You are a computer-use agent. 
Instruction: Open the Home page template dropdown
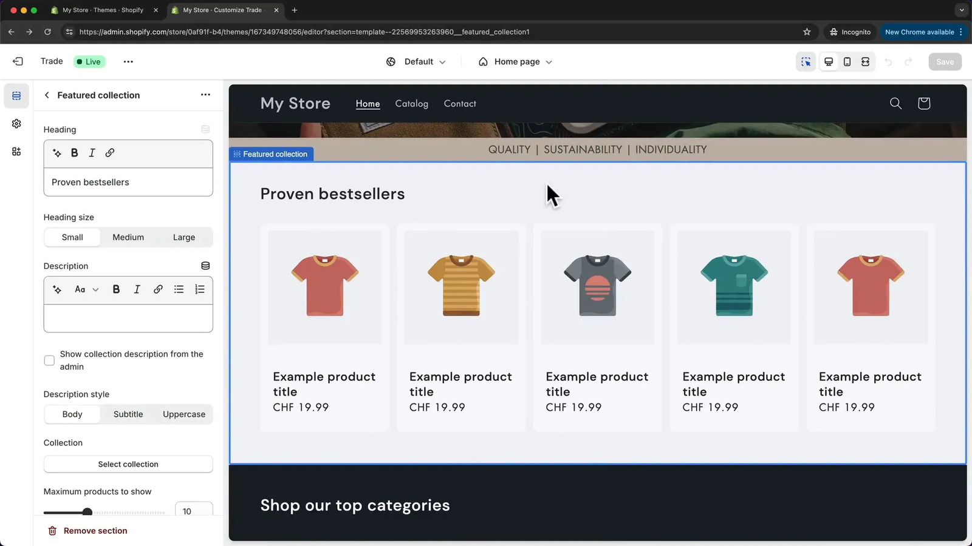pyautogui.click(x=515, y=62)
